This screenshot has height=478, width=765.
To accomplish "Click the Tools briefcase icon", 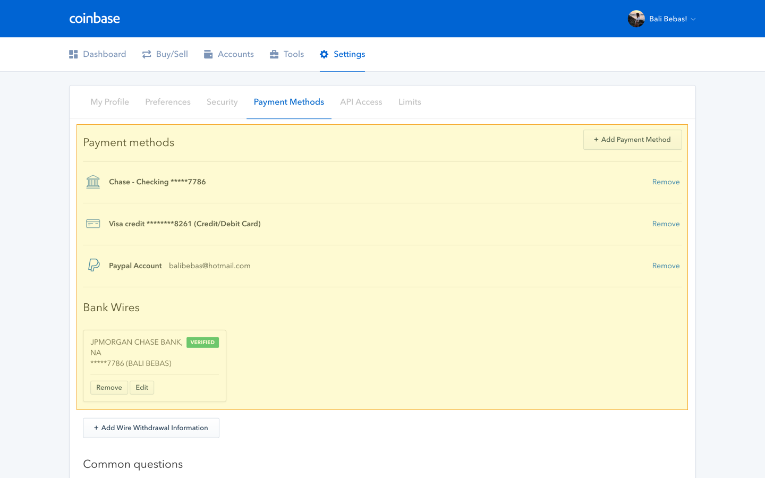I will tap(274, 54).
